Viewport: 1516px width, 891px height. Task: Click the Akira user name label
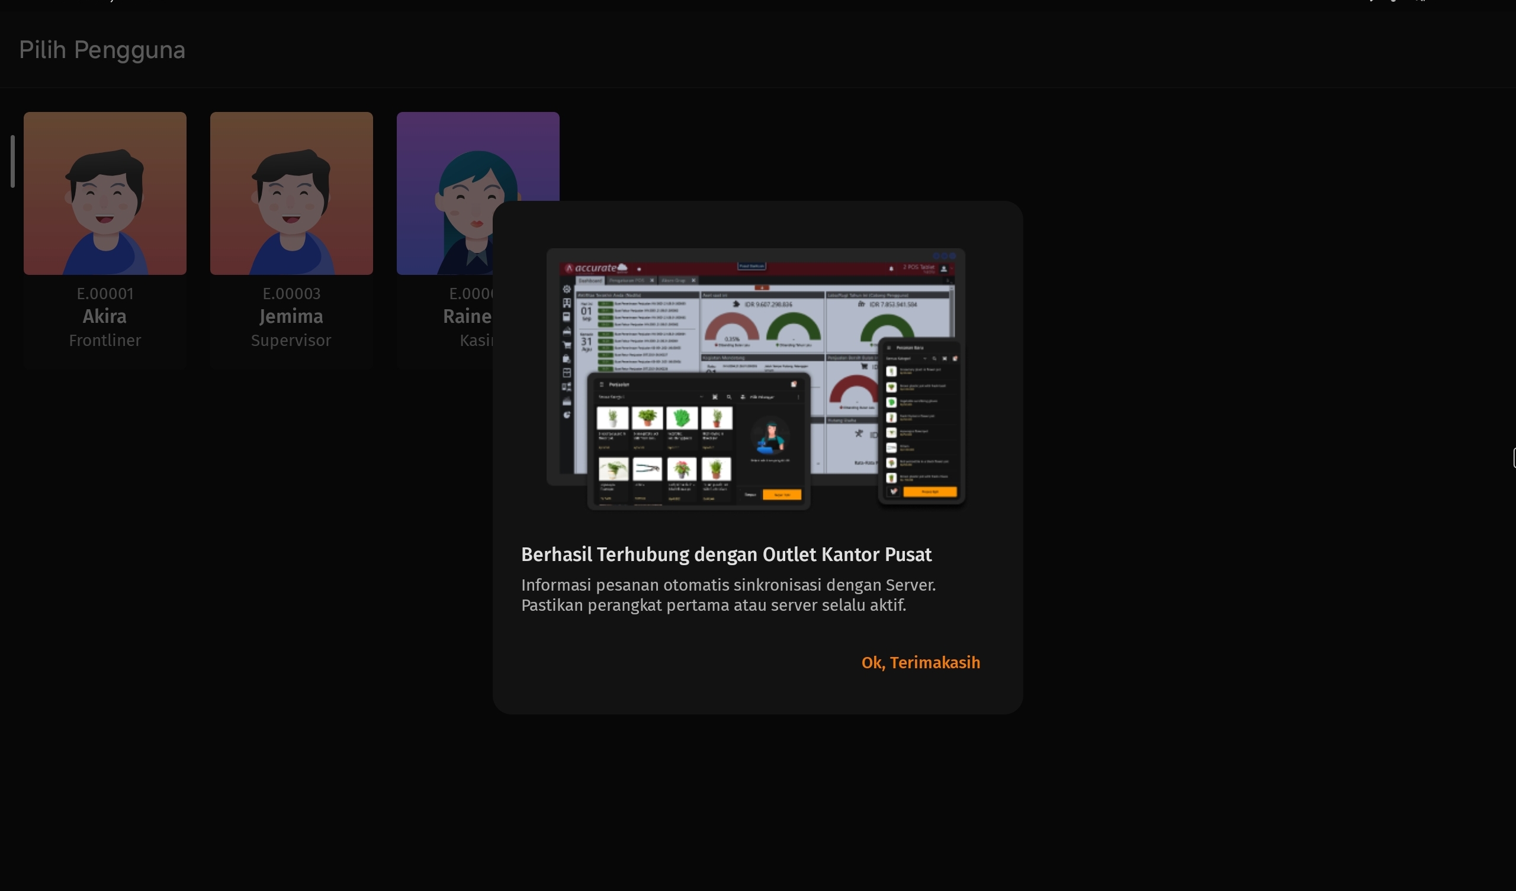[x=105, y=316]
